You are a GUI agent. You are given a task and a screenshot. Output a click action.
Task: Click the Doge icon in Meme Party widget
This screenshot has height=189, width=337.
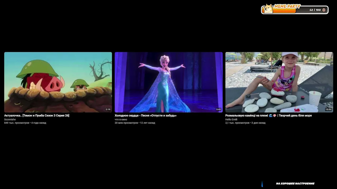(268, 8)
